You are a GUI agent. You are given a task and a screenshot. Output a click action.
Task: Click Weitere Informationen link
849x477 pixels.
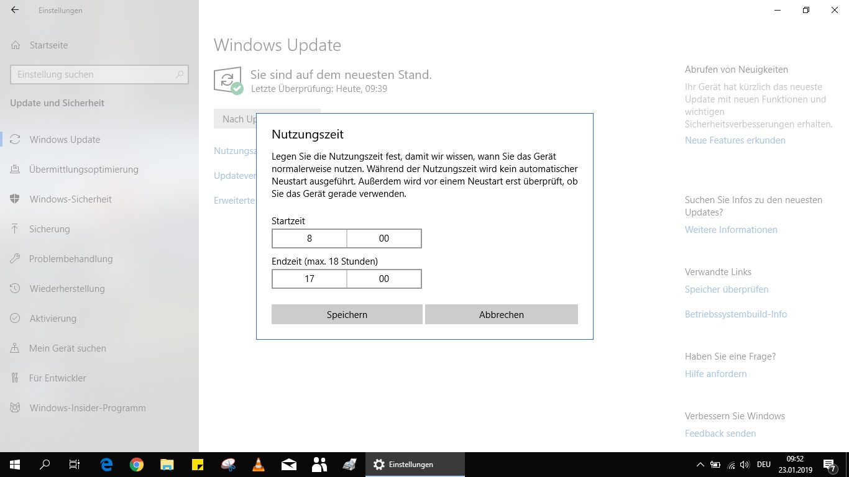(x=731, y=230)
